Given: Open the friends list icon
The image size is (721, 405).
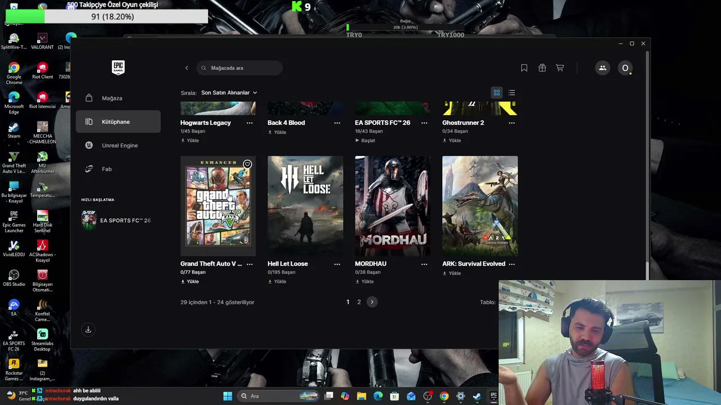Looking at the screenshot, I should pyautogui.click(x=602, y=68).
